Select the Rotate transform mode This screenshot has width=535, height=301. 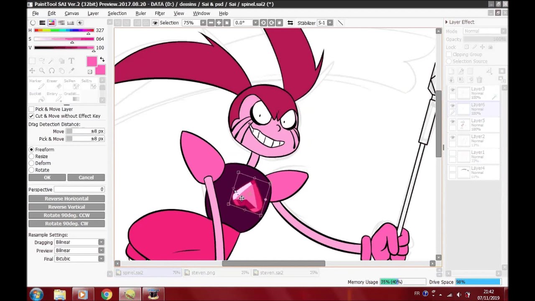(x=31, y=170)
